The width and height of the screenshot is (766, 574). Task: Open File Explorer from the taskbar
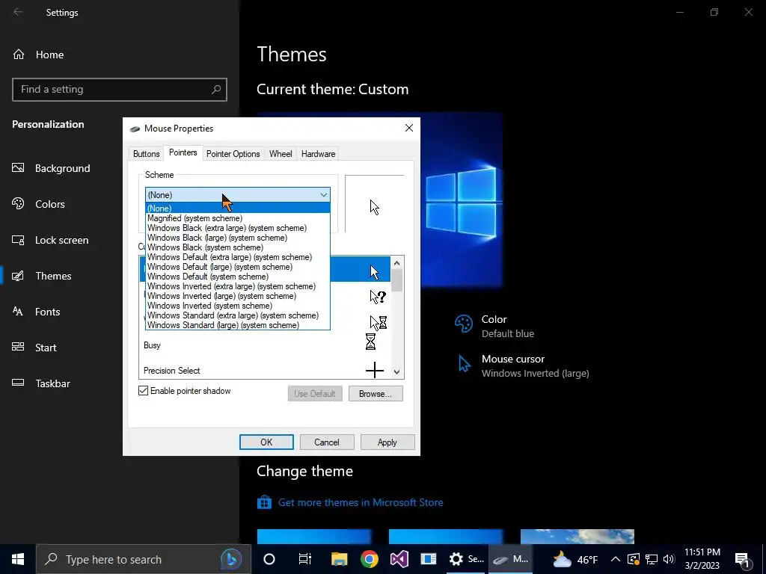pos(339,559)
